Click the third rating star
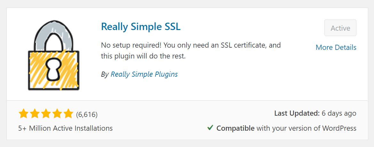 pyautogui.click(x=46, y=114)
